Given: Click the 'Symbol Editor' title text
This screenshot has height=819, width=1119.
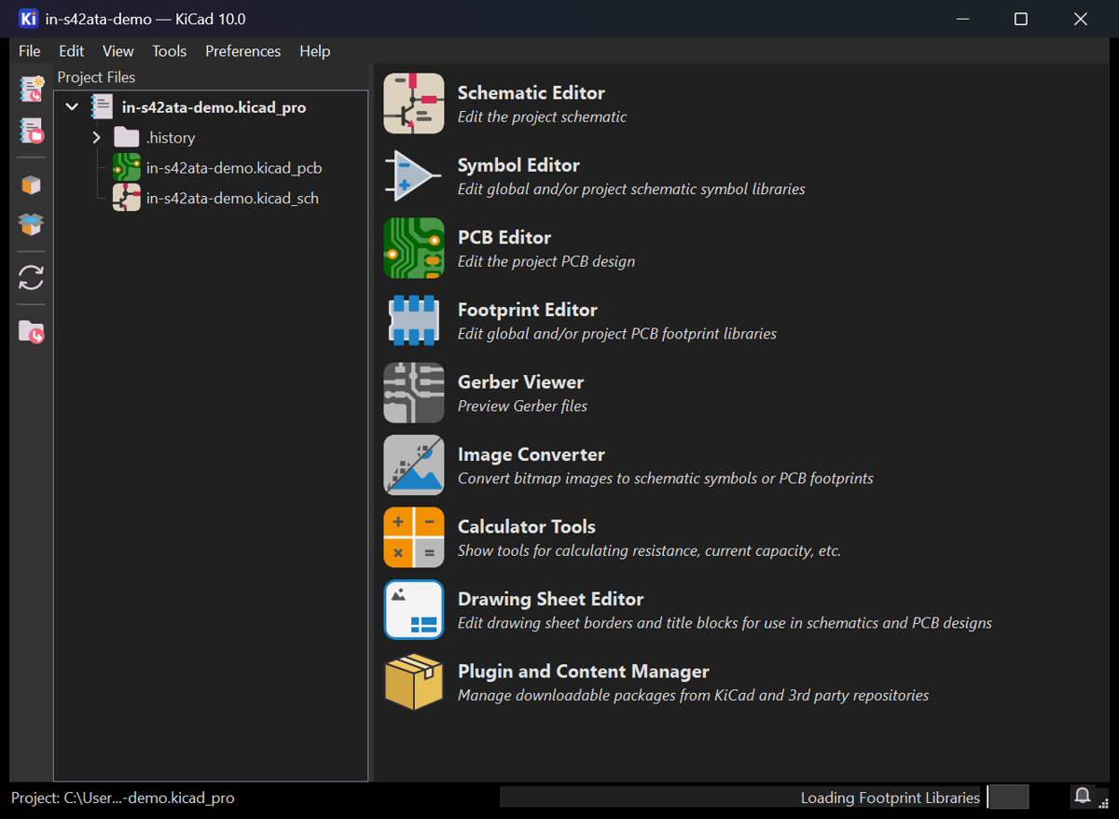Looking at the screenshot, I should tap(518, 165).
